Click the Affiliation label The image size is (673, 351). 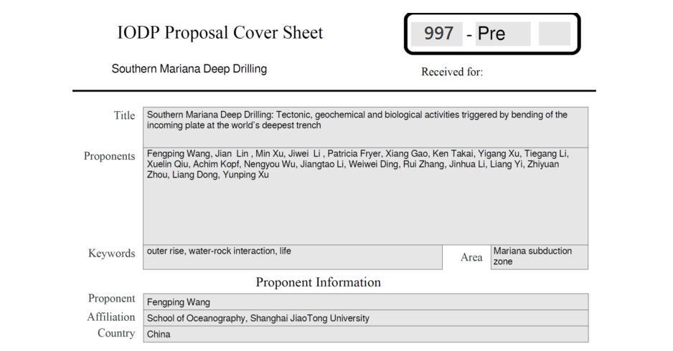point(110,317)
